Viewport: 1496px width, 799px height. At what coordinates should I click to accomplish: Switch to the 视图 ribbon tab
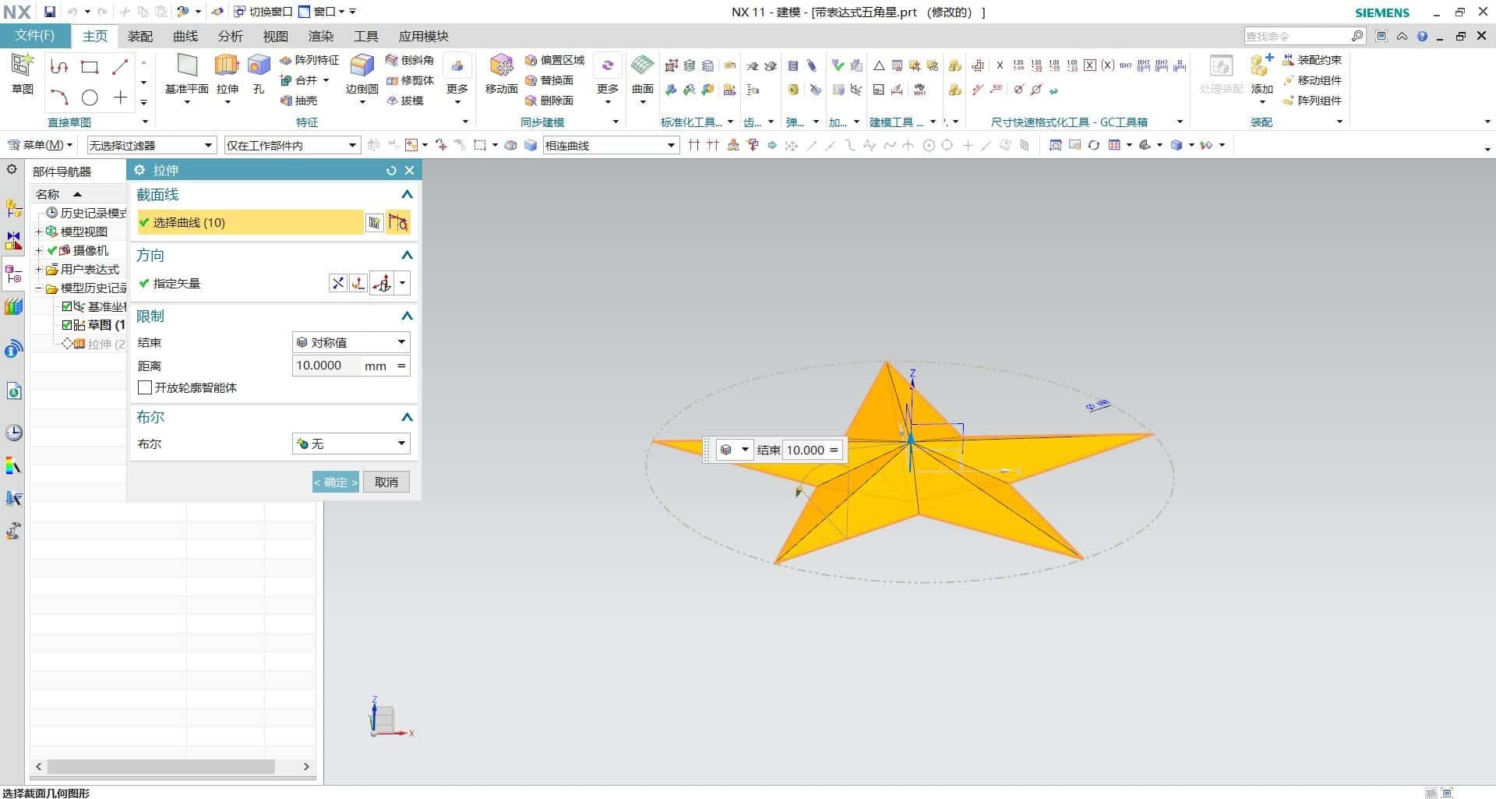pos(276,36)
